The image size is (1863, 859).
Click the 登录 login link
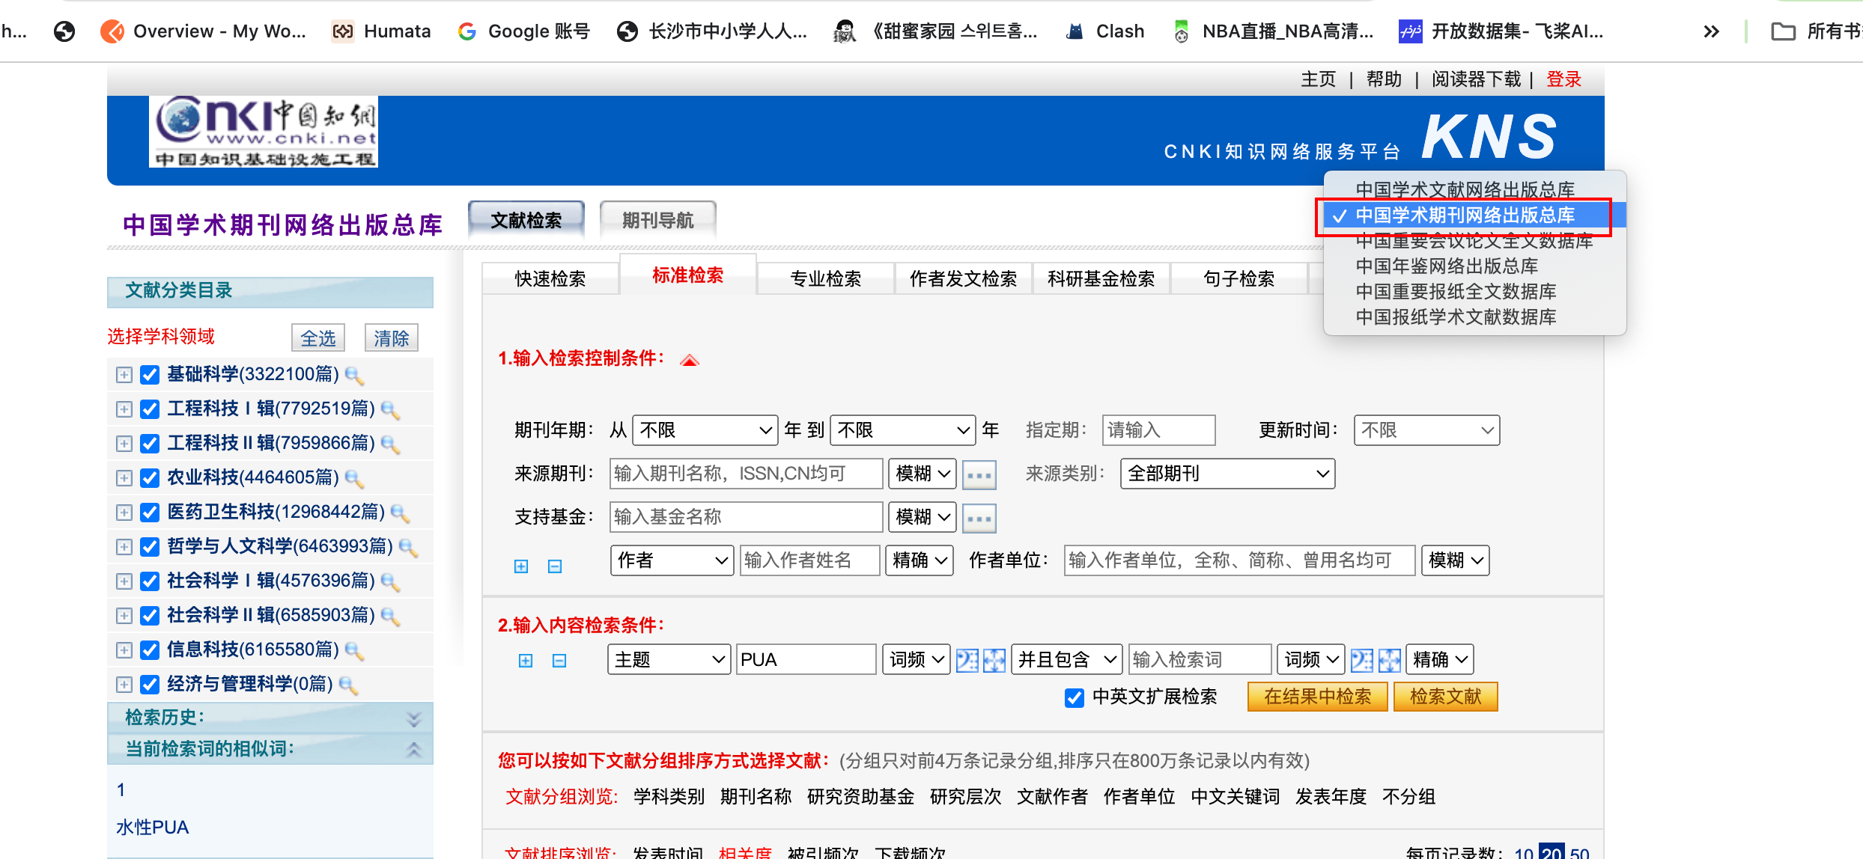pos(1563,79)
